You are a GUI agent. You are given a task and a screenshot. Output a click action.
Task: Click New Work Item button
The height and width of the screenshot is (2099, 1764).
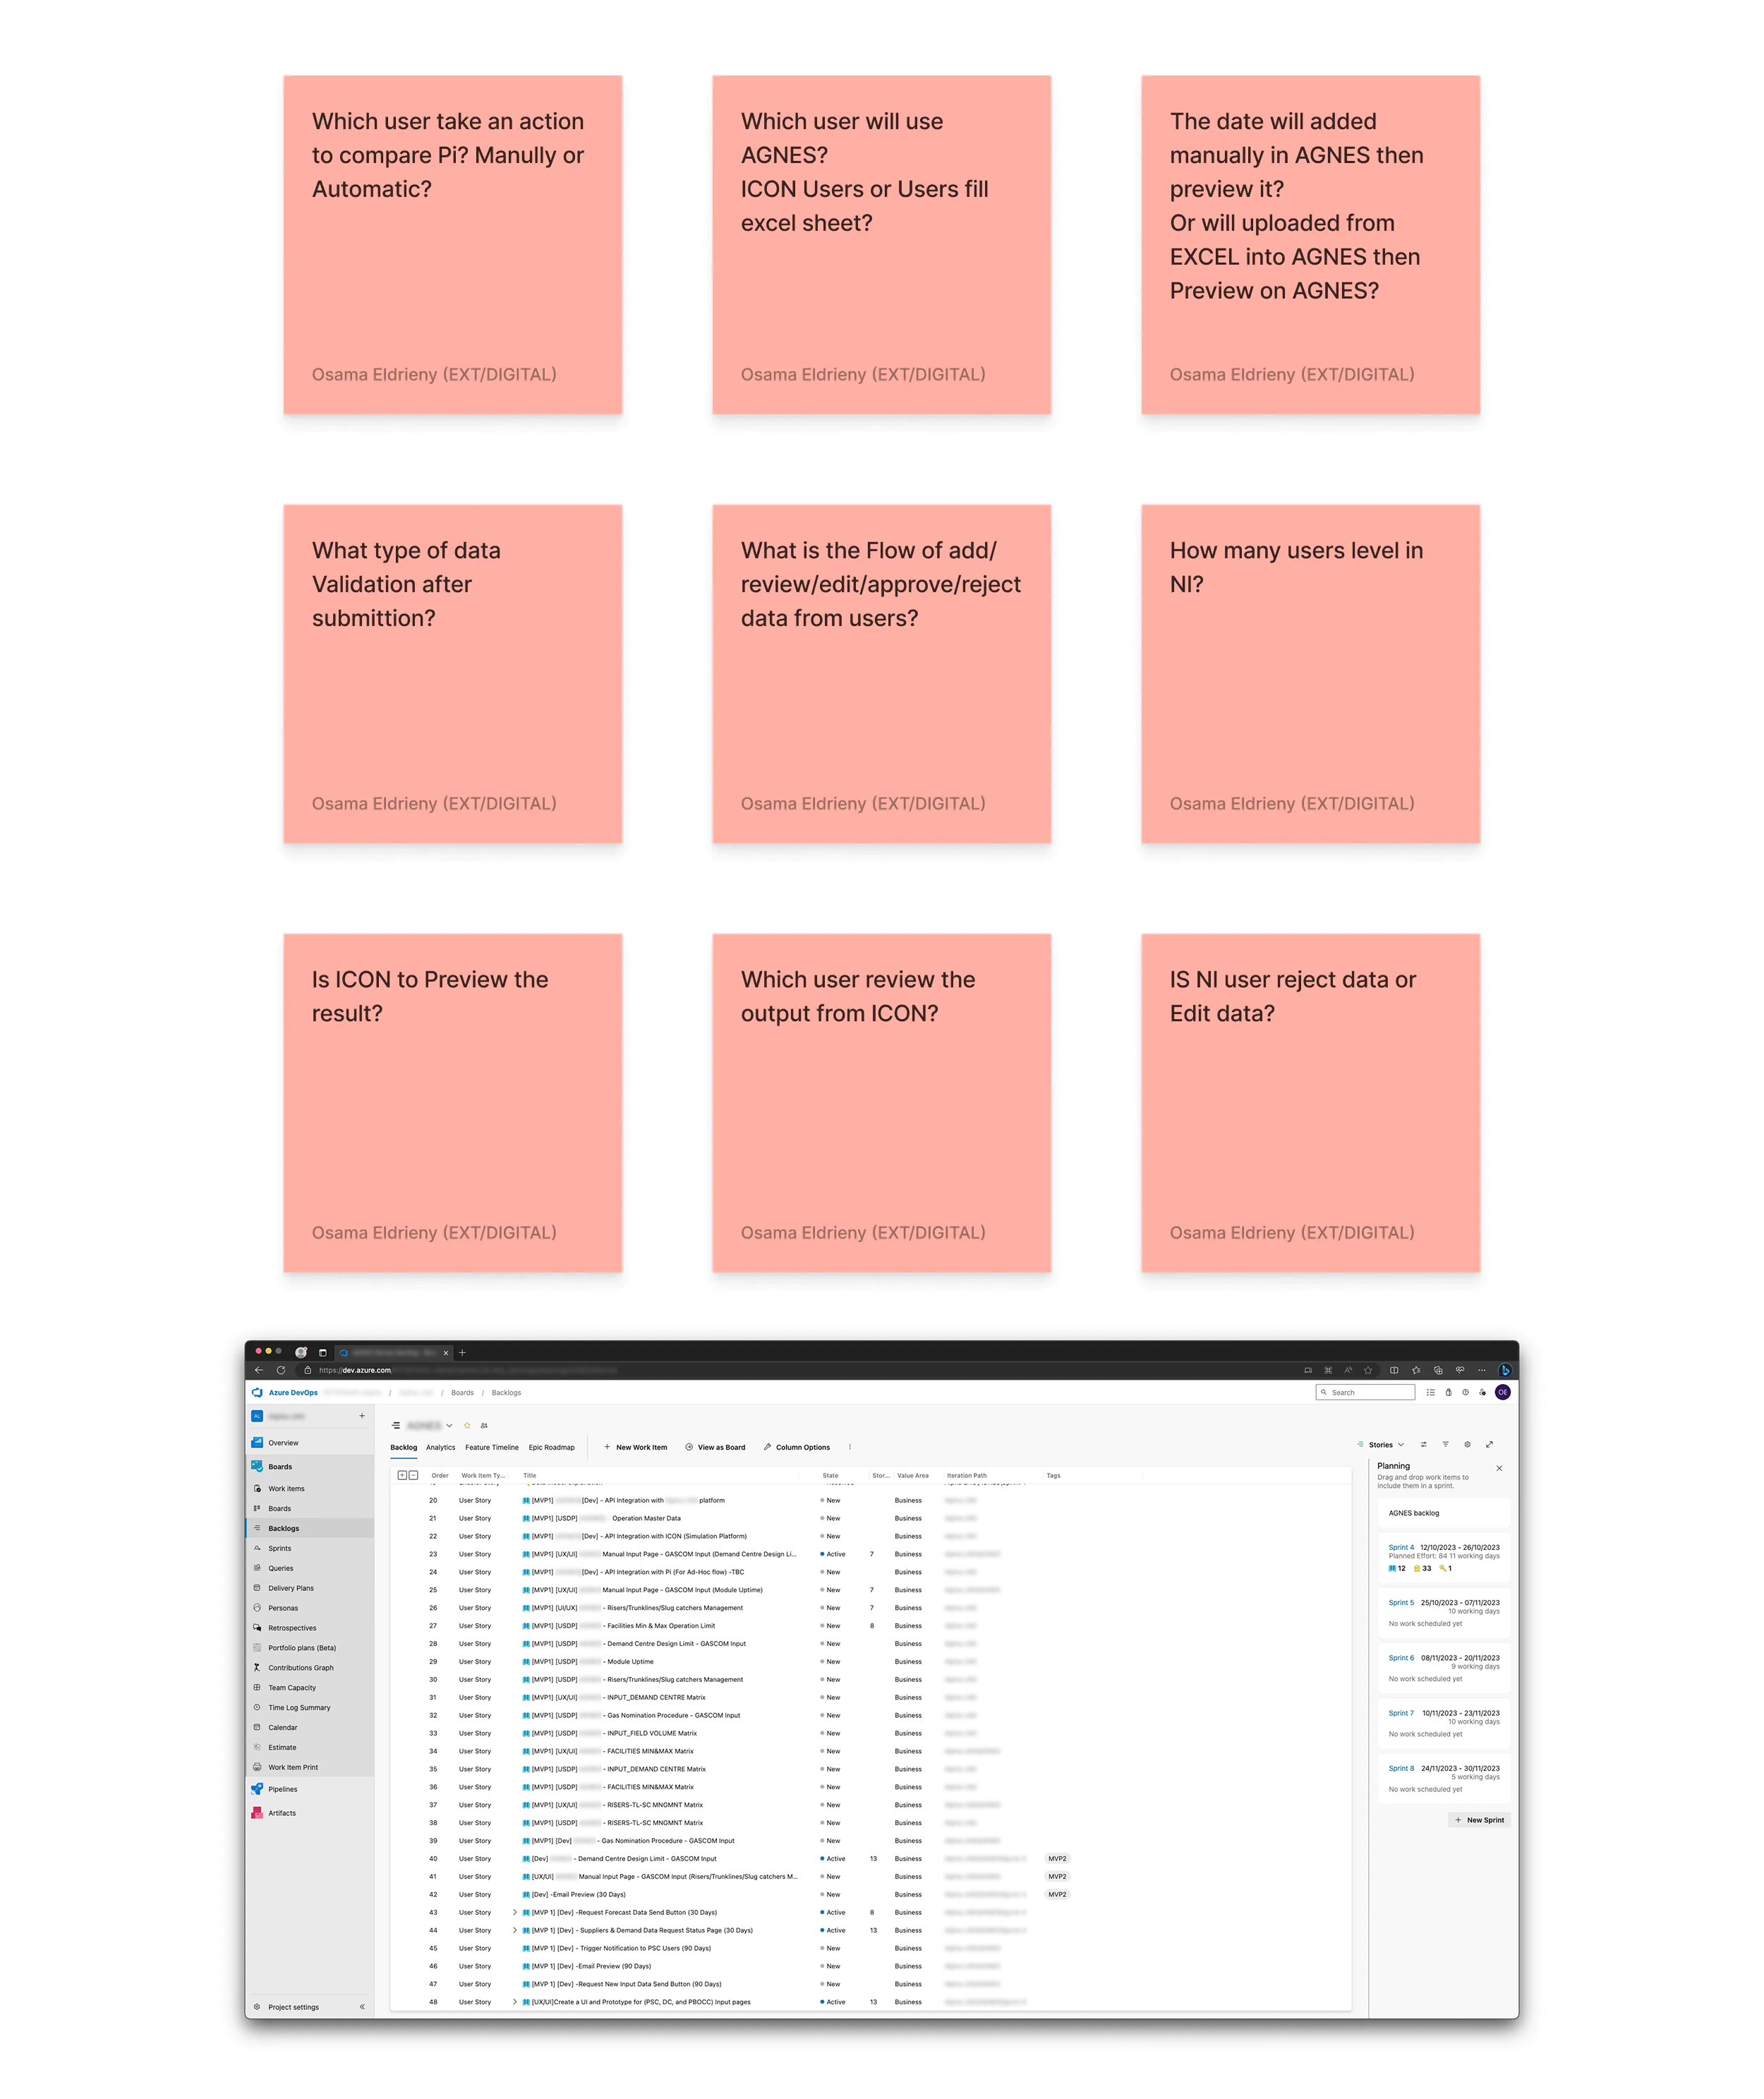tap(635, 1448)
